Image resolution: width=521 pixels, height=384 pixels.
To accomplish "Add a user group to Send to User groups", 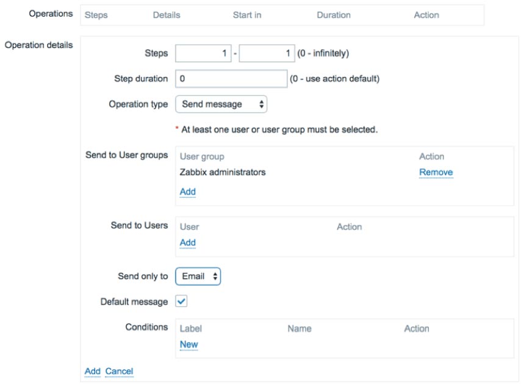I will point(188,192).
